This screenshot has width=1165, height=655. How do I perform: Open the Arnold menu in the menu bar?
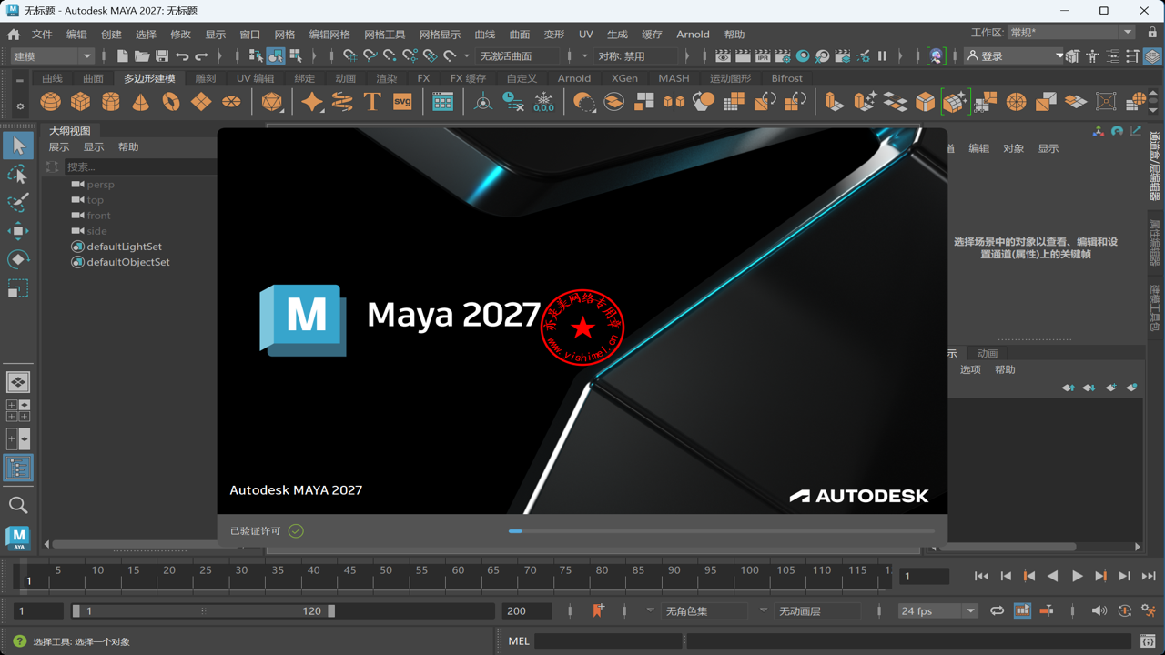tap(693, 35)
